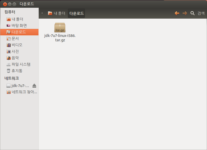Click 내 폴더 breadcrumb in path bar

pyautogui.click(x=57, y=13)
